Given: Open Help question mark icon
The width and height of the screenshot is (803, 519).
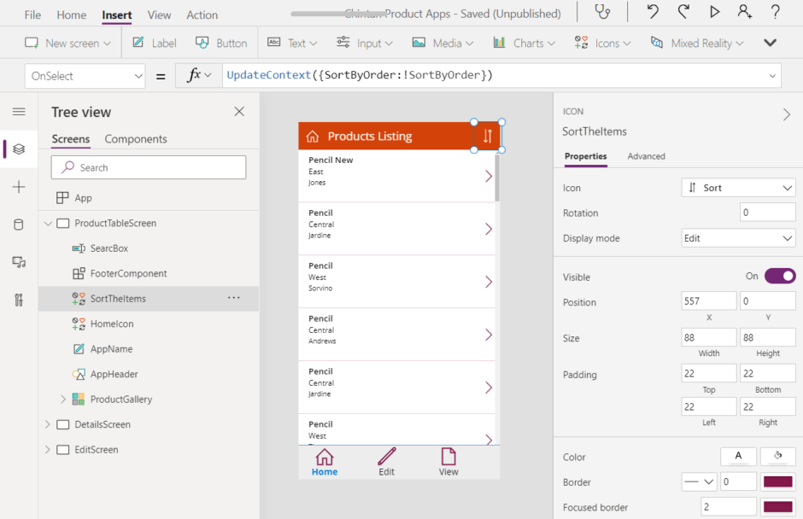Looking at the screenshot, I should tap(776, 11).
